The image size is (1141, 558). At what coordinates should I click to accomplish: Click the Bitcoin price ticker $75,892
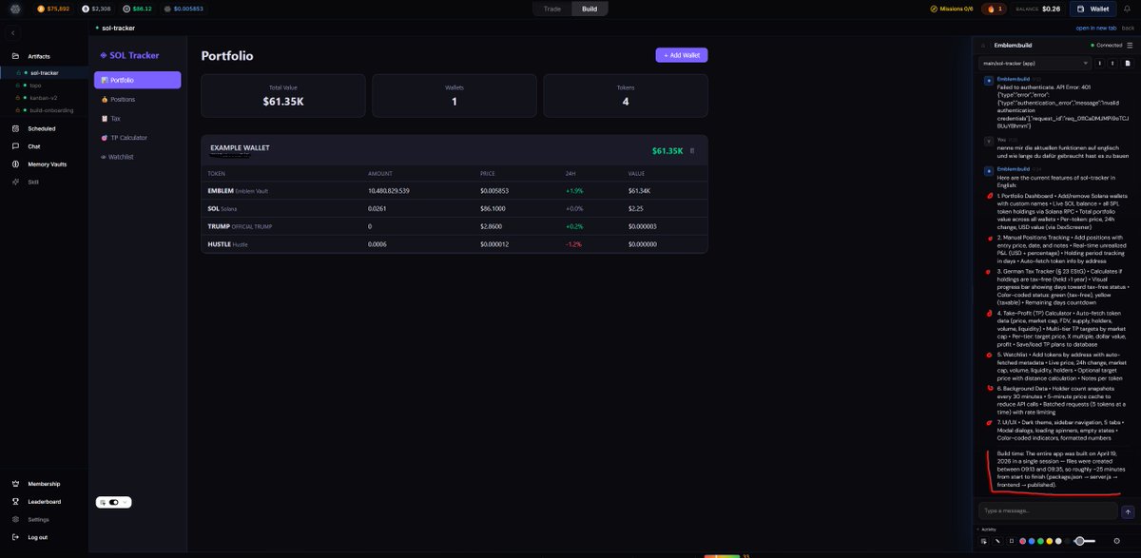coord(53,9)
